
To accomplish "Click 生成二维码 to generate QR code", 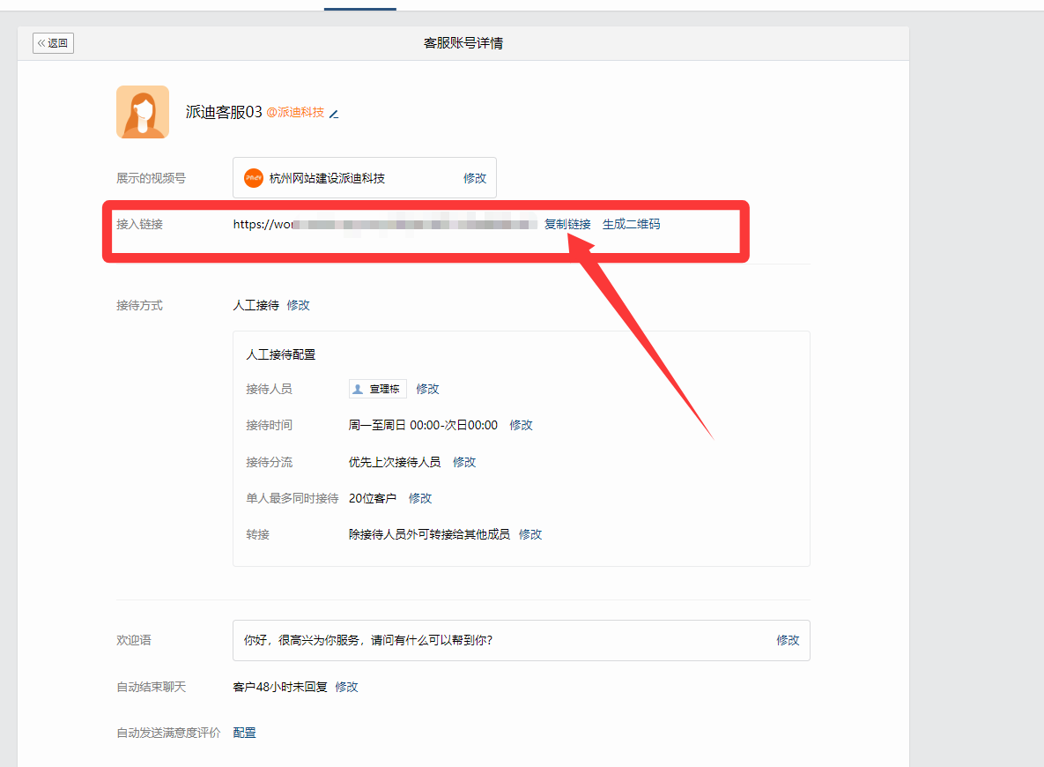I will point(631,224).
